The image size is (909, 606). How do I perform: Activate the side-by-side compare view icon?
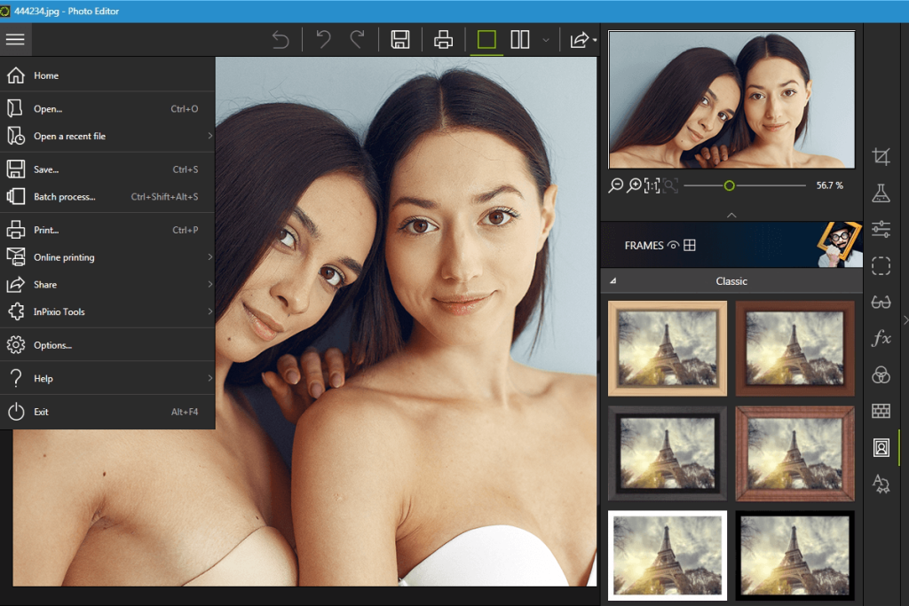pos(519,39)
